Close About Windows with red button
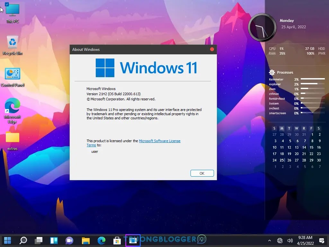 pyautogui.click(x=212, y=49)
